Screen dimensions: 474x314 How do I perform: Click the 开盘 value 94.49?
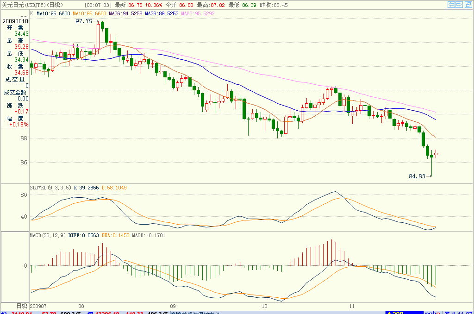tap(21, 34)
